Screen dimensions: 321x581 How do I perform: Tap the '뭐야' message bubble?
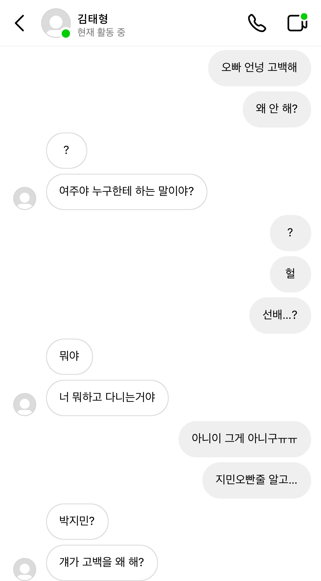[69, 356]
